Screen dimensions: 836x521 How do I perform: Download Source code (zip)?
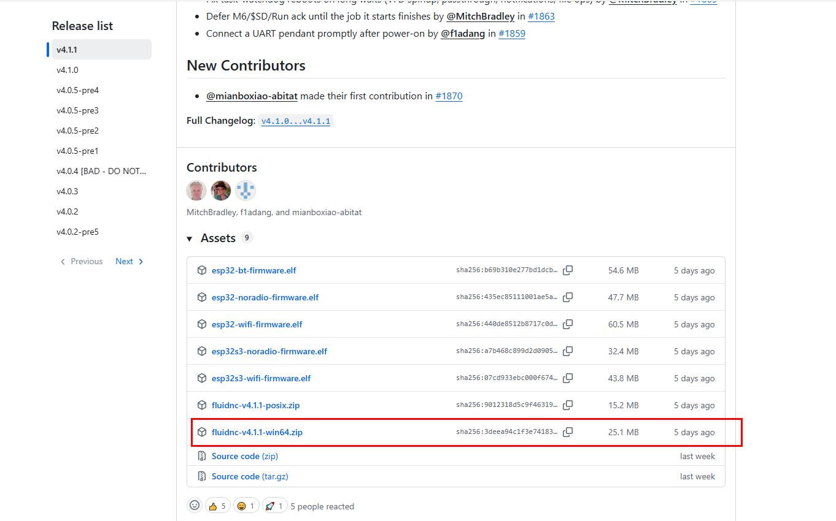click(245, 456)
